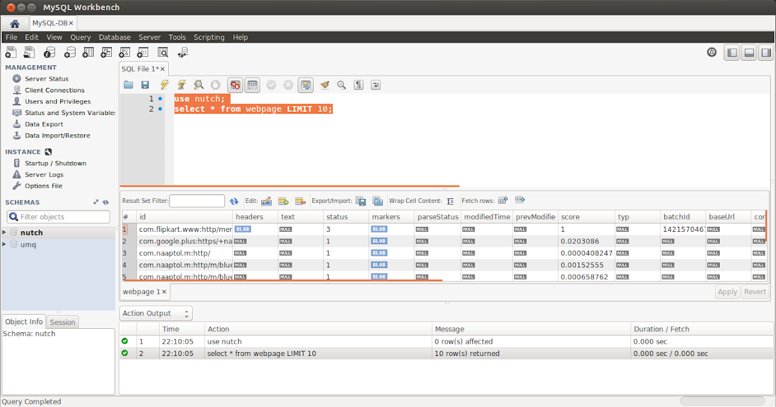Viewport: 776px width, 407px height.
Task: Open an SQL script file icon
Action: tap(30, 52)
